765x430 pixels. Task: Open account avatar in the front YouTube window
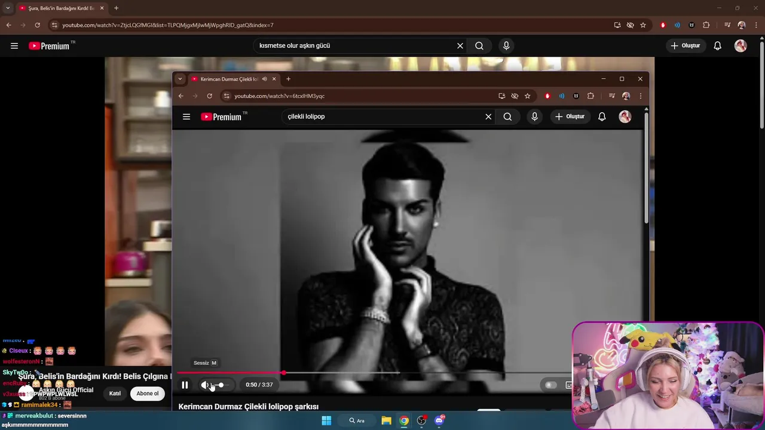click(625, 117)
